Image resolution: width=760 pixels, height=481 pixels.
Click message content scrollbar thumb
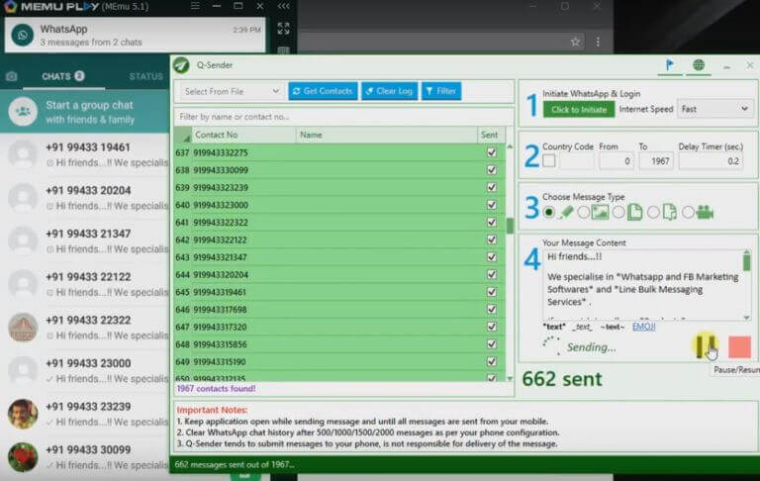click(x=746, y=262)
